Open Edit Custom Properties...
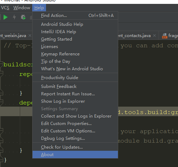Image resolution: width=178 pixels, height=167 pixels. pos(75,124)
